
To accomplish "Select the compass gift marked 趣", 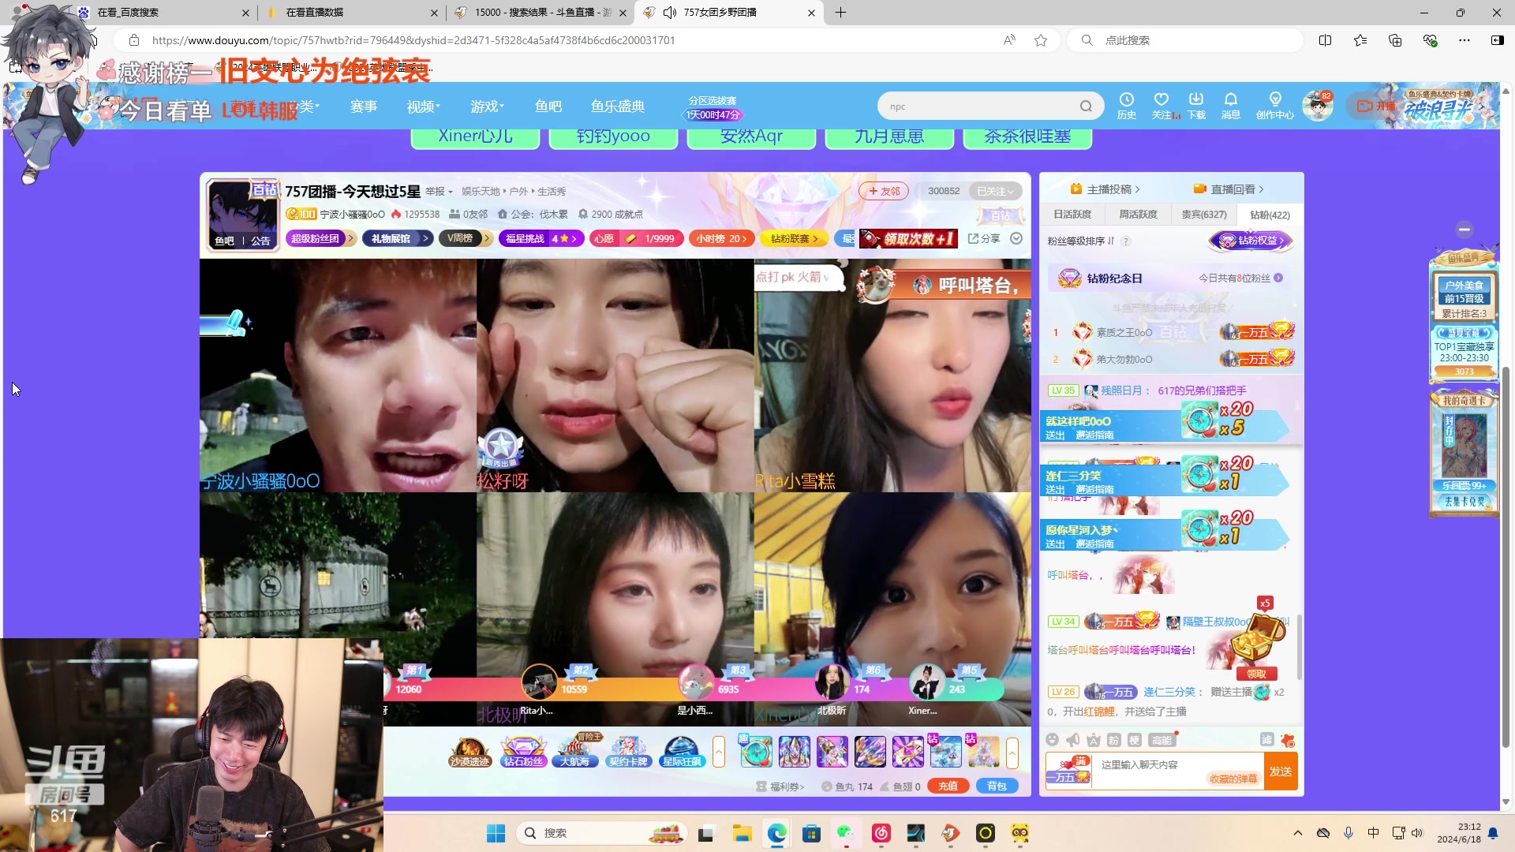I will 755,751.
